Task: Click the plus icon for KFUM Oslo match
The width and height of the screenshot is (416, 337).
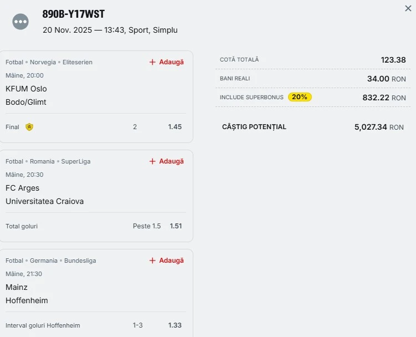Action: [152, 62]
